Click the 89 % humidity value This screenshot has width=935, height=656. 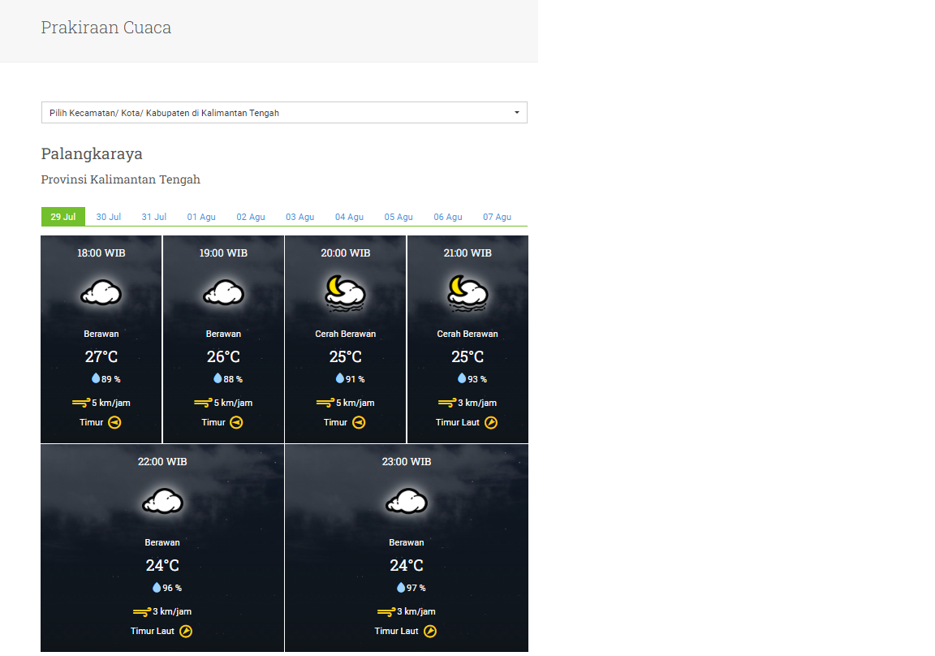[111, 379]
